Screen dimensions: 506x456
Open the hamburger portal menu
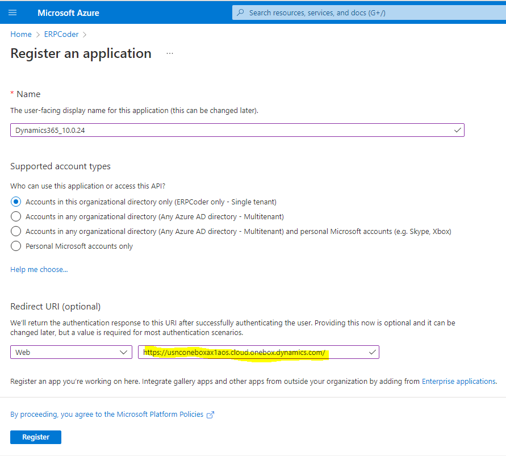click(12, 12)
